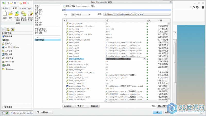Click the options table vertical scrollbar up arrow
Screen dimensions: 206x116
(x=169, y=23)
